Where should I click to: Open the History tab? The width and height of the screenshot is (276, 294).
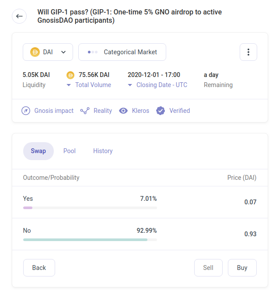click(103, 151)
